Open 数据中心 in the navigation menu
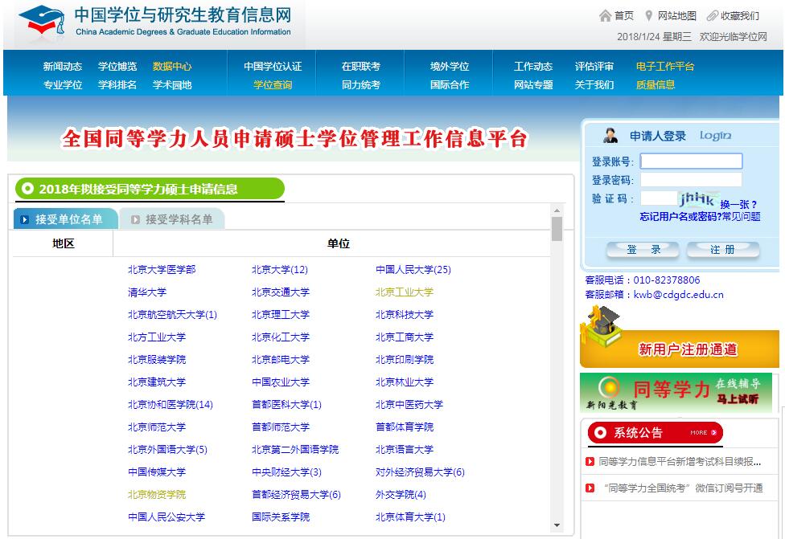 coord(172,67)
